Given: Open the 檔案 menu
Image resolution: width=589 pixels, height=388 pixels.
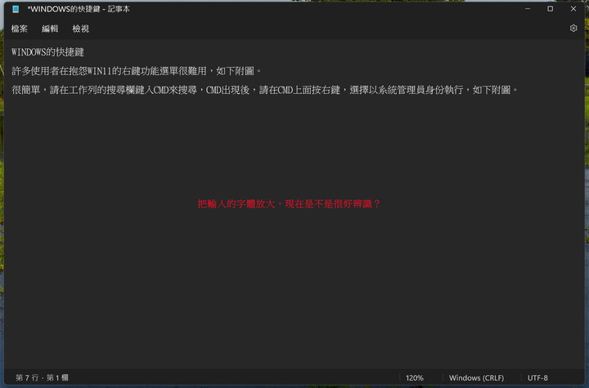Looking at the screenshot, I should [19, 29].
